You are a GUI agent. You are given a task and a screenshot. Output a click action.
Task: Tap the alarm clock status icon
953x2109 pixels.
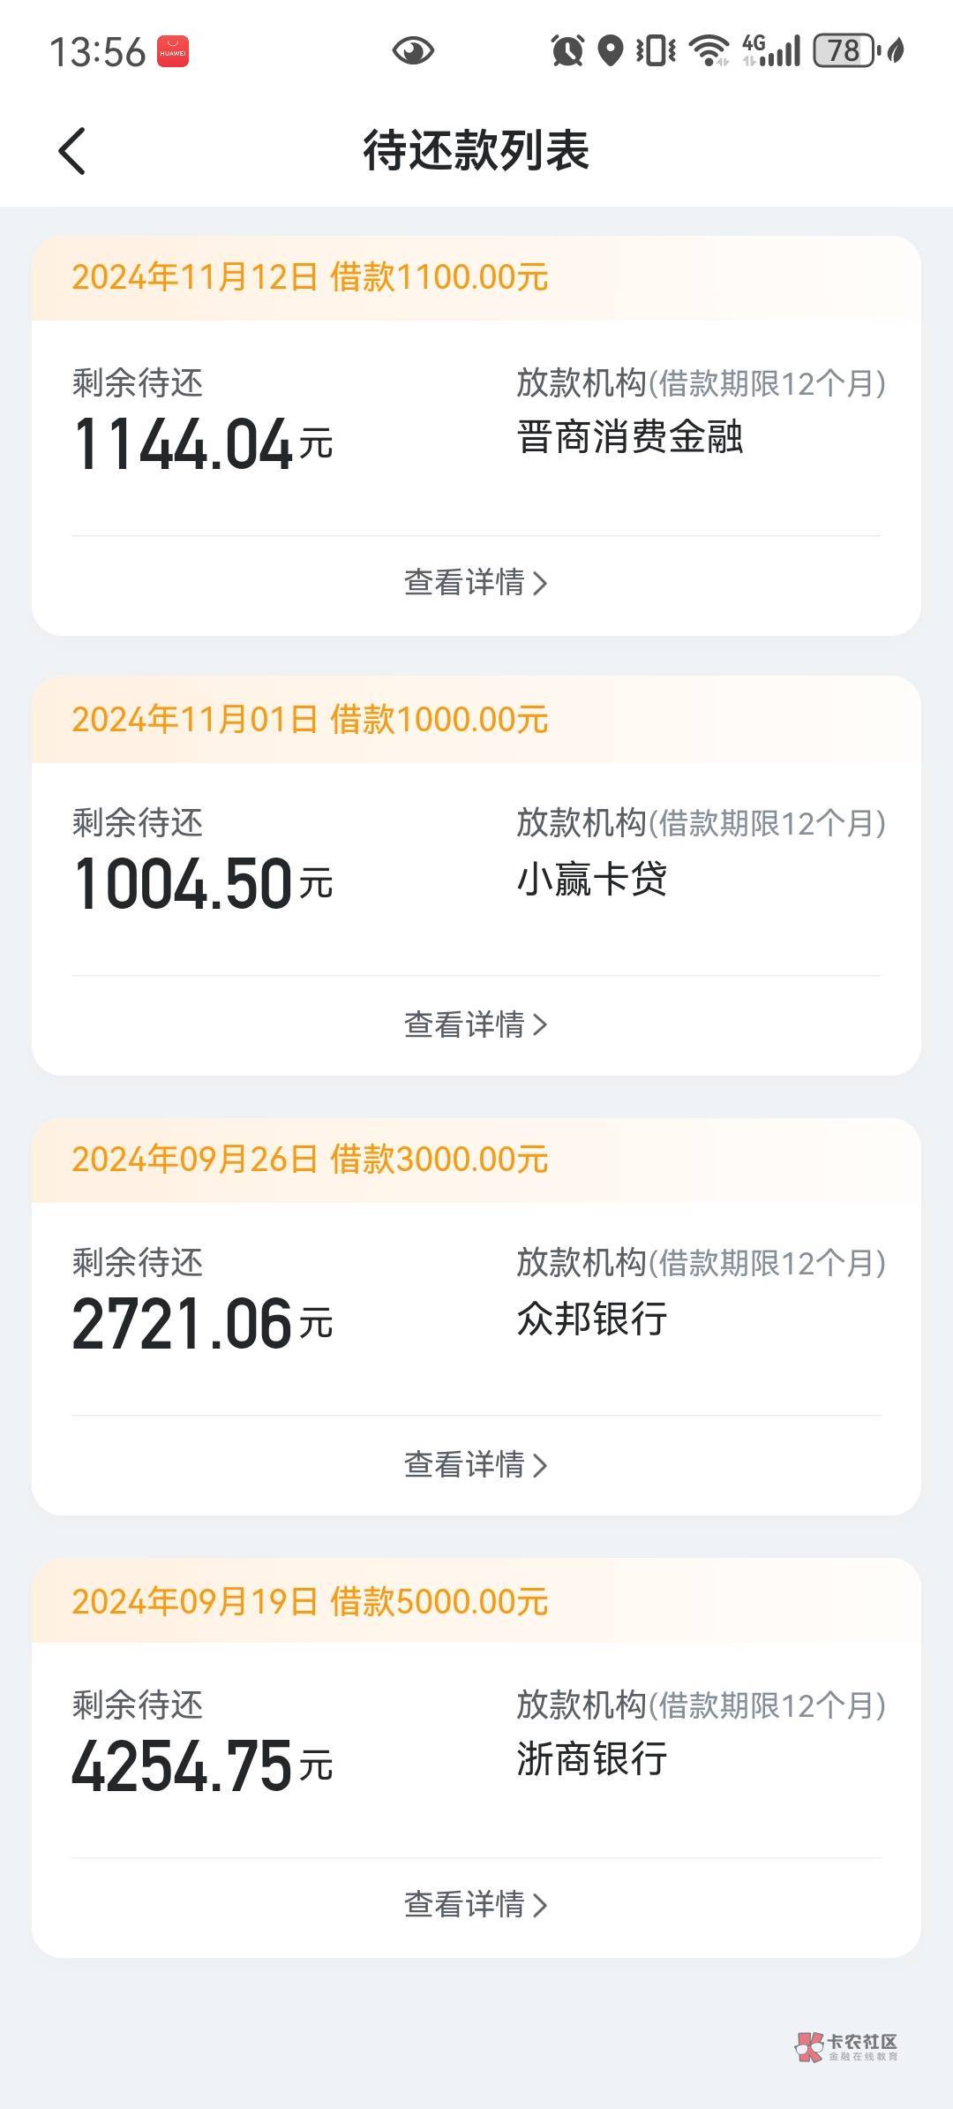pyautogui.click(x=567, y=51)
